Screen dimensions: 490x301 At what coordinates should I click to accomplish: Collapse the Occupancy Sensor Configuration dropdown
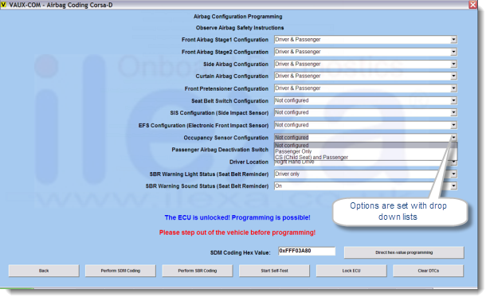pyautogui.click(x=453, y=138)
